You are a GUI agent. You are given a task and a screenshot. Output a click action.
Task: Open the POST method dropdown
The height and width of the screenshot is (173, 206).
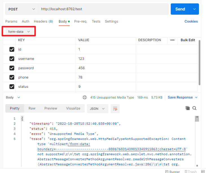point(22,9)
